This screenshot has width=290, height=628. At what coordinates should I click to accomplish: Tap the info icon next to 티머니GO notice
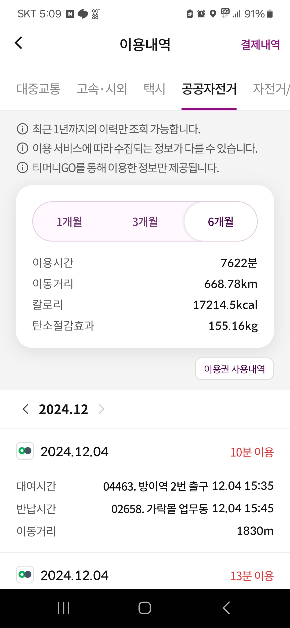point(23,167)
